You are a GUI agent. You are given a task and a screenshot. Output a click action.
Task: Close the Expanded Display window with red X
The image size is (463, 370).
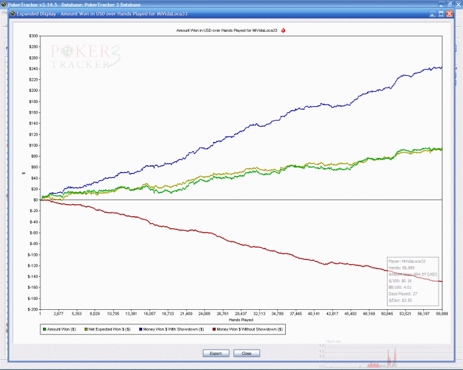click(449, 14)
